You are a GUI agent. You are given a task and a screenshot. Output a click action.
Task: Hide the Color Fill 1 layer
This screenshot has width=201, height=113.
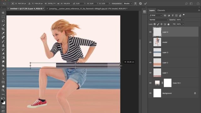tap(150, 83)
